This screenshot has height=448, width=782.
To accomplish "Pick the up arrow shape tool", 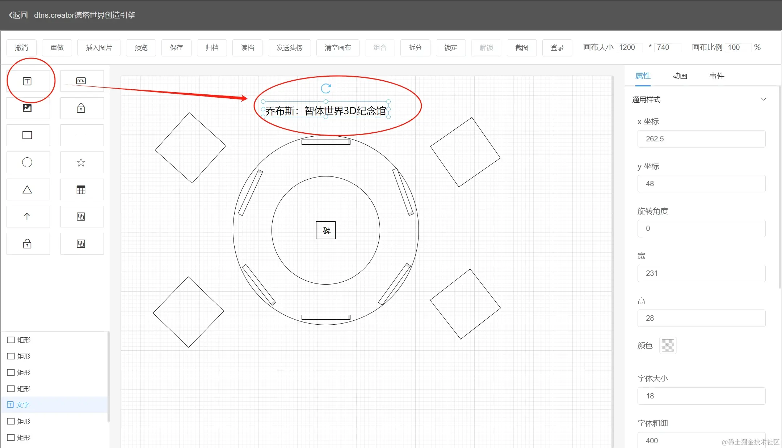I will (28, 217).
